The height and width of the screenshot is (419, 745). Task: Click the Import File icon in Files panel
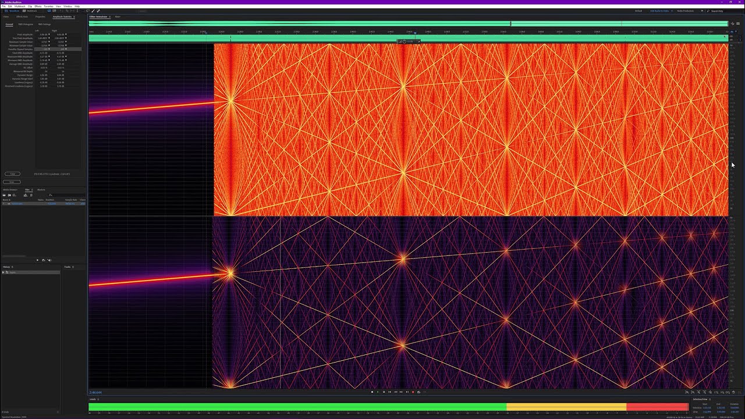click(9, 195)
